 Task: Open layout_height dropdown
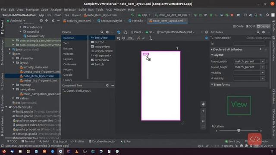[263, 67]
